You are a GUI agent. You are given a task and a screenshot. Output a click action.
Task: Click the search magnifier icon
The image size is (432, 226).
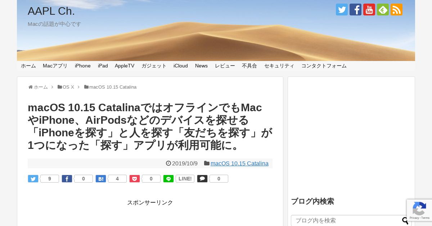405,221
